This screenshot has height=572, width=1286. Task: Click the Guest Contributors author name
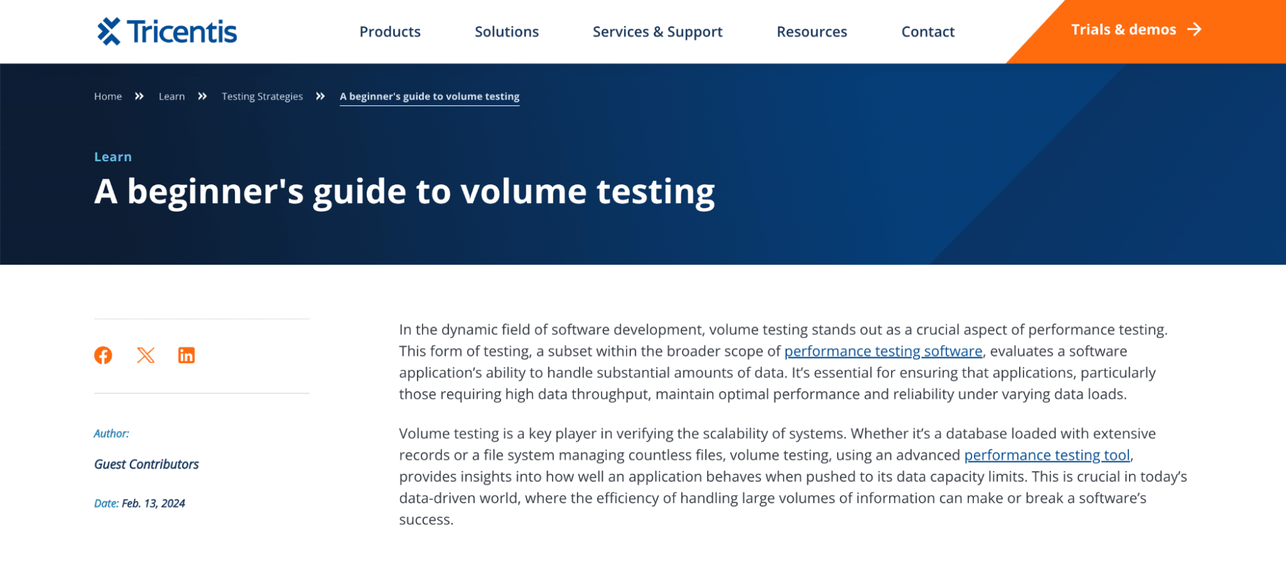[x=147, y=464]
